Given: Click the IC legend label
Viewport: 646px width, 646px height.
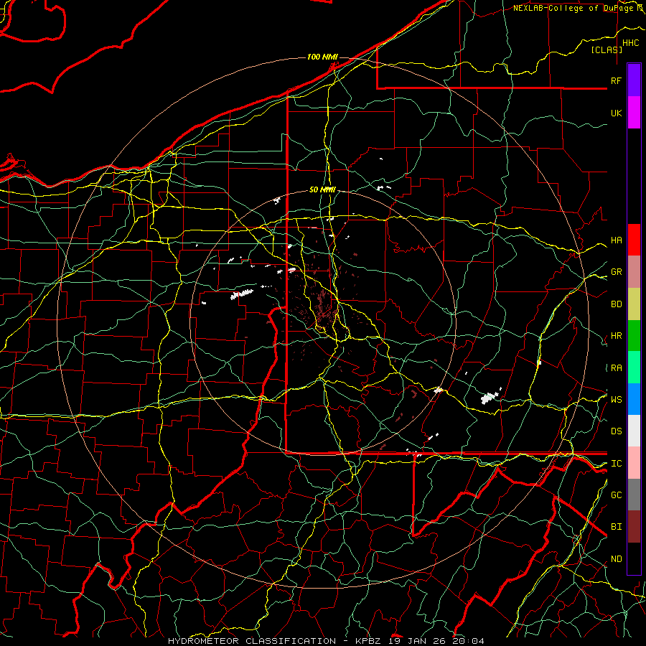Looking at the screenshot, I should pyautogui.click(x=617, y=464).
